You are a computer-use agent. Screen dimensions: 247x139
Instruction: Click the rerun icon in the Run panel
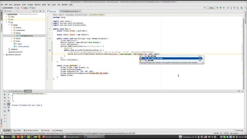[5, 95]
